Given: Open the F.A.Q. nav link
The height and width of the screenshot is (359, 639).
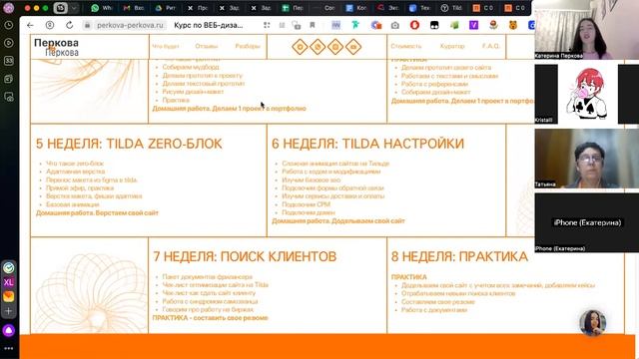Looking at the screenshot, I should point(490,47).
